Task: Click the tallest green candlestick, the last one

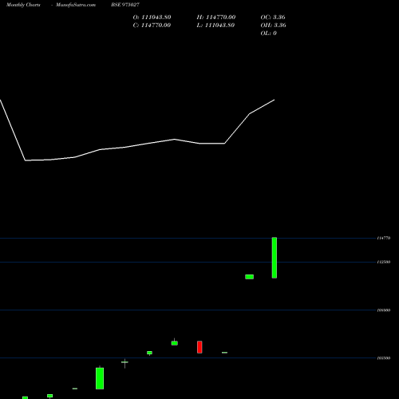Action: coord(275,258)
